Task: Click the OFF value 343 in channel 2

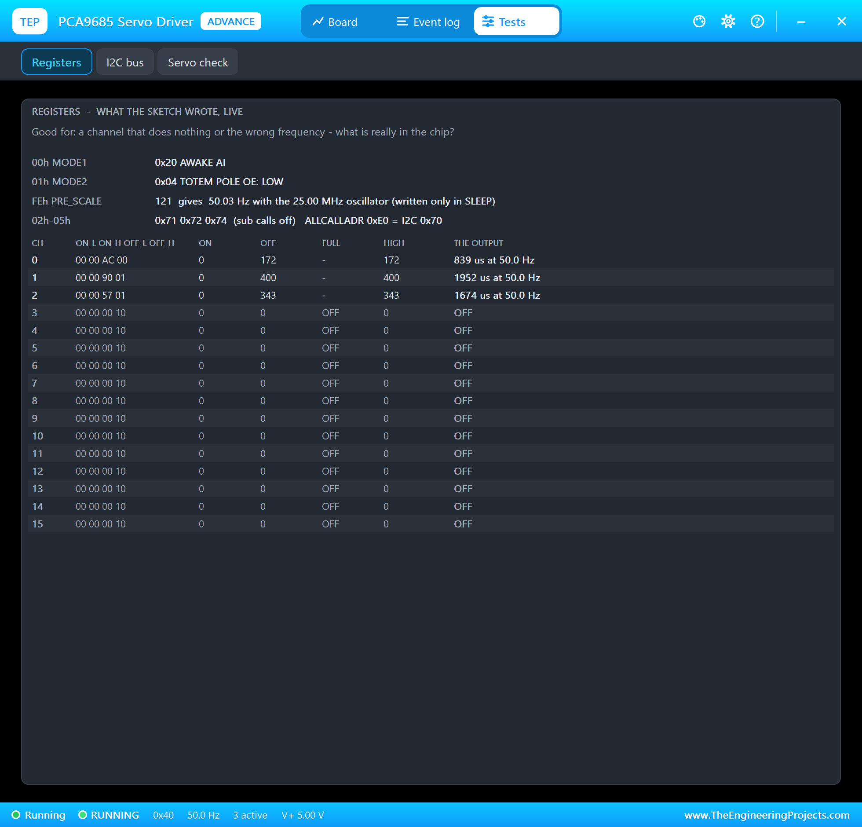Action: point(268,295)
